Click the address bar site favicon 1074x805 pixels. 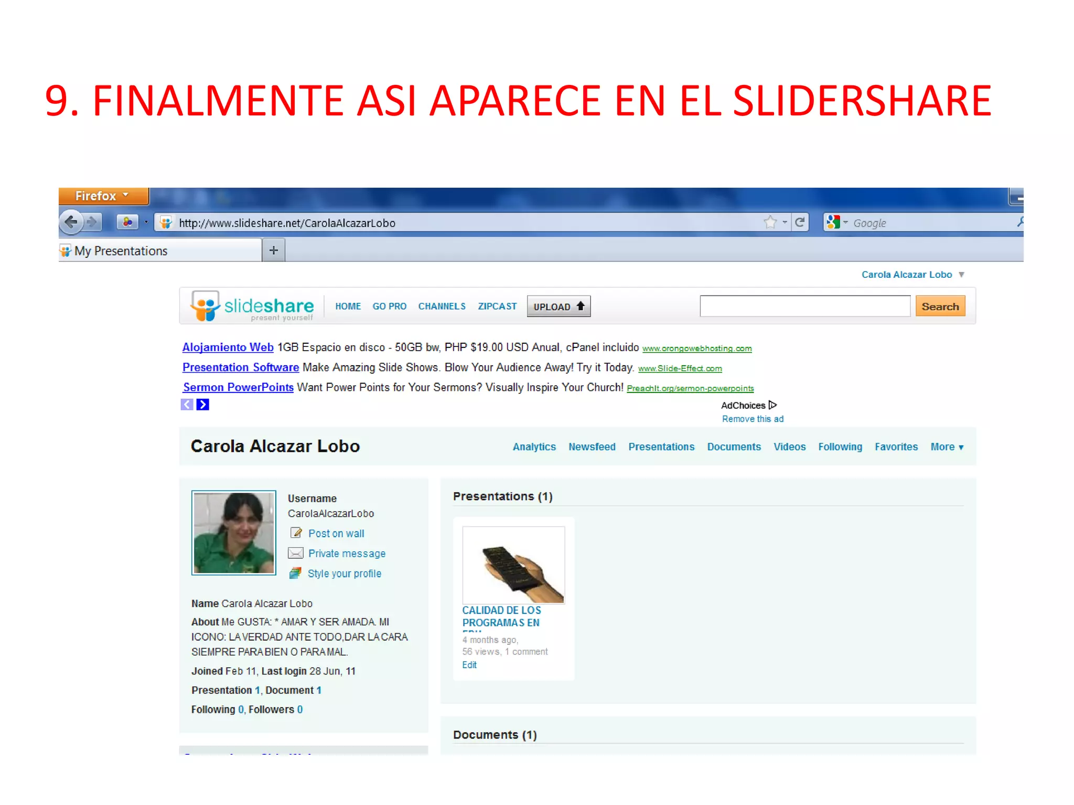[166, 223]
